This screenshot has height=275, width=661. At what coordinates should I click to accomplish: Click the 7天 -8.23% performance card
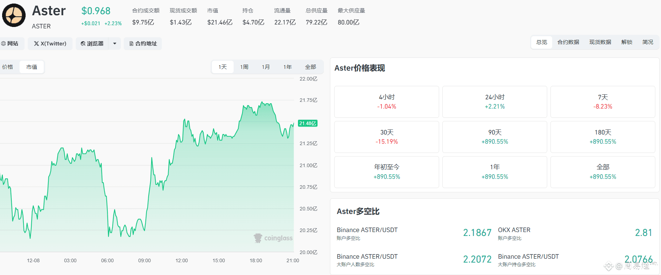603,102
